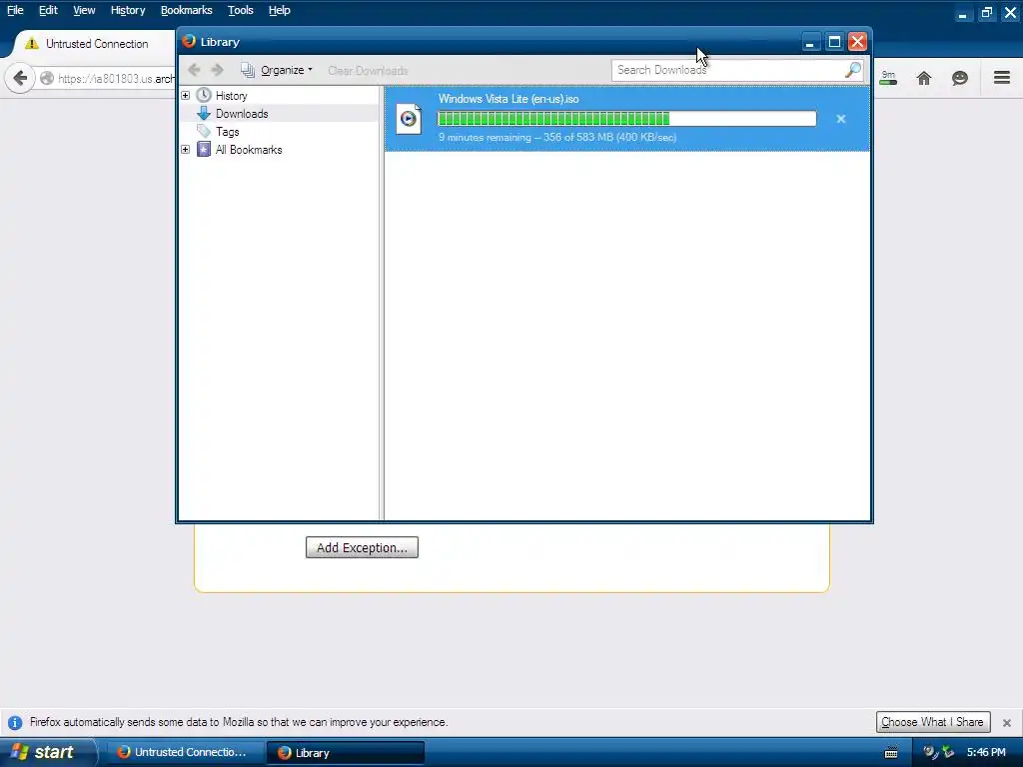Screen dimensions: 1023x767
Task: Open the History menu in Firefox
Action: [x=128, y=10]
